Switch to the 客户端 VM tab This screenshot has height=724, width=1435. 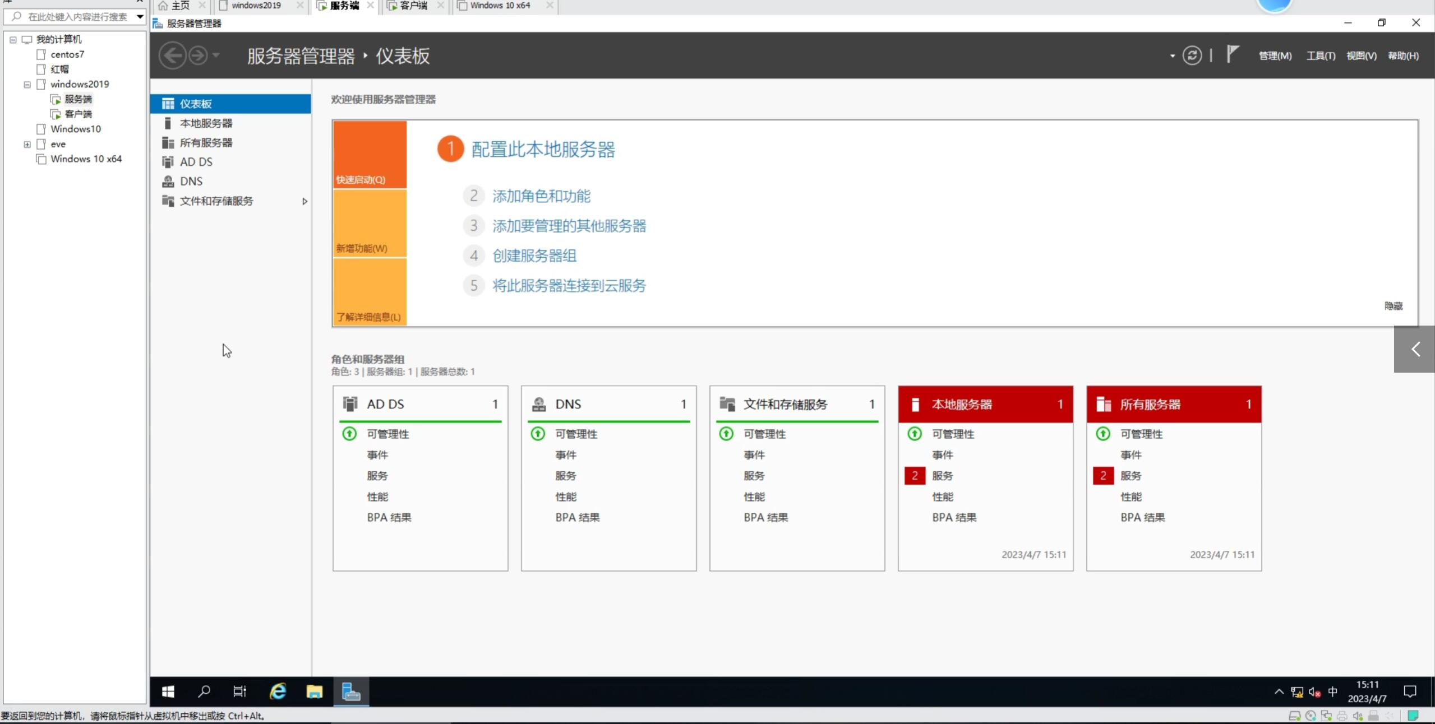(x=413, y=6)
